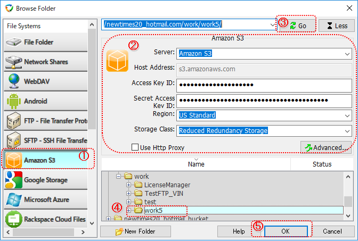This screenshot has width=358, height=241.
Task: Open the path history dropdown arrow
Action: [273, 24]
